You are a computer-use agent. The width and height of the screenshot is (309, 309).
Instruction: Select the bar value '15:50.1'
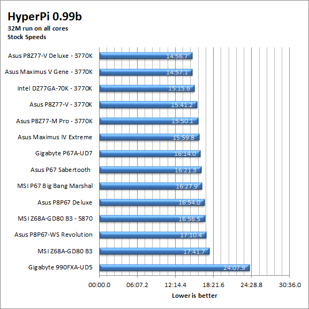pos(182,121)
